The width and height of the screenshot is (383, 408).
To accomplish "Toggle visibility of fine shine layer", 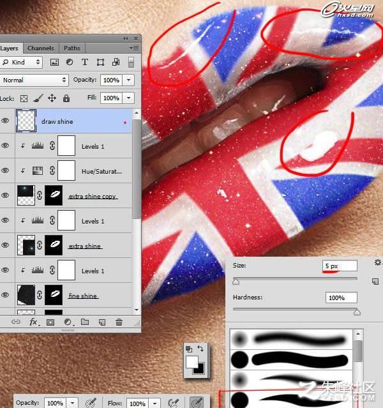I will coord(5,295).
